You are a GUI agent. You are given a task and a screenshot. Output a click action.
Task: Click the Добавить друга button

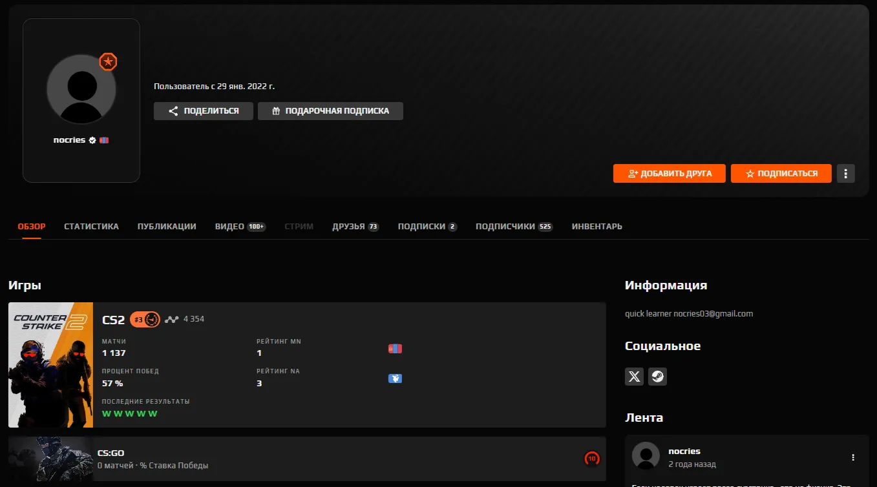pos(670,173)
